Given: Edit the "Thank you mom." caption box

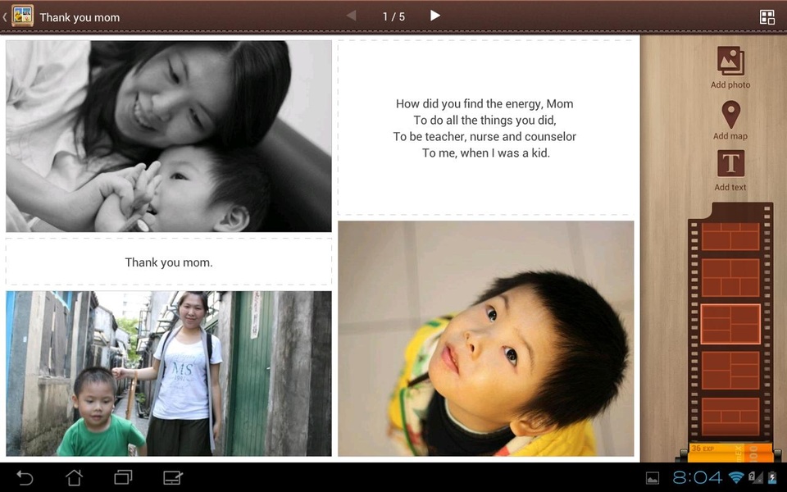Looking at the screenshot, I should coord(169,262).
